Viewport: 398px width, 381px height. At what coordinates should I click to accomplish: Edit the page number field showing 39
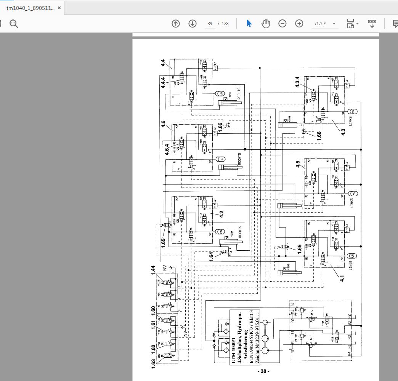[x=210, y=24]
